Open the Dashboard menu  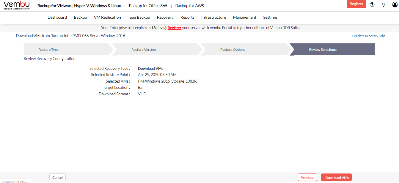pyautogui.click(x=57, y=17)
